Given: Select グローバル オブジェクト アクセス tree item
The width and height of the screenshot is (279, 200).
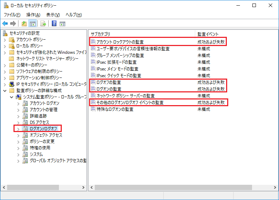Looking at the screenshot, I should click(58, 161).
